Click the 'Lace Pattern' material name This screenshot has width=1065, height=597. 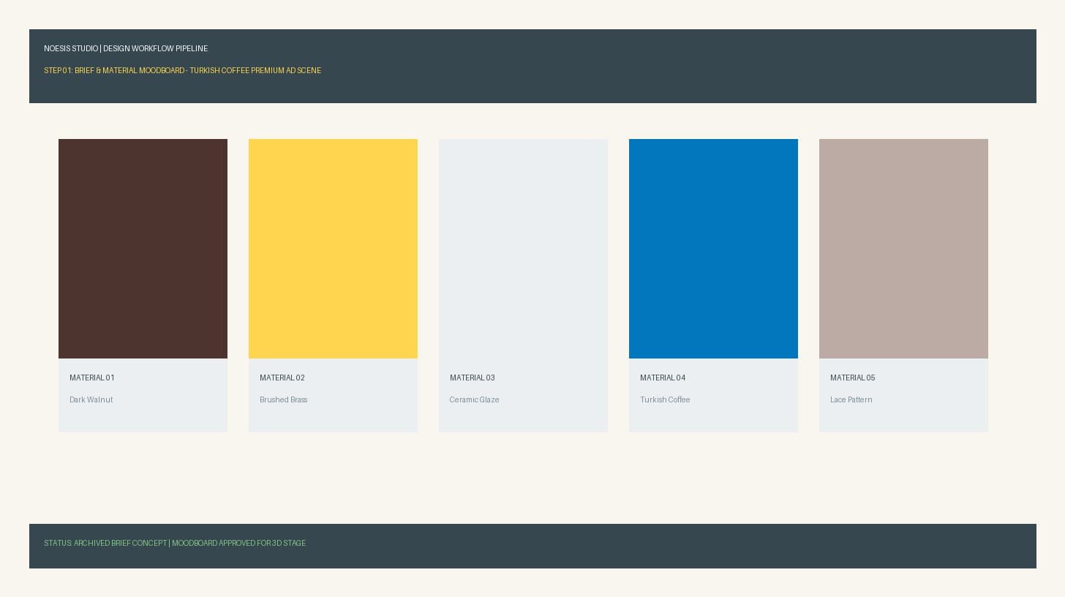[851, 399]
